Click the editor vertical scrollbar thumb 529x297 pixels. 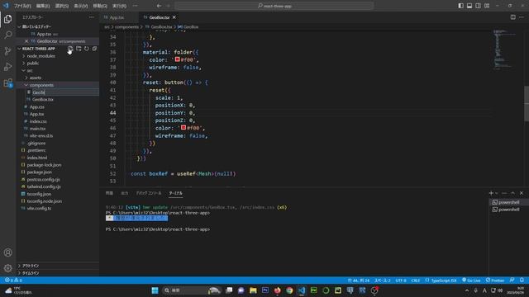(527, 104)
